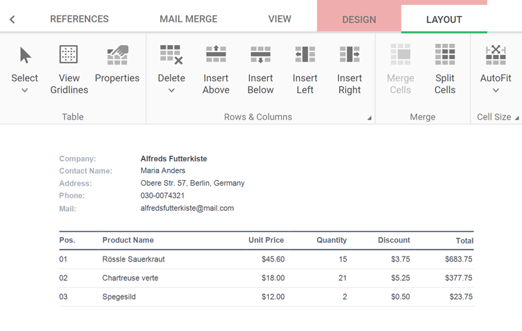Toggle View Gridlines in the Table group
This screenshot has width=522, height=331.
(x=69, y=70)
